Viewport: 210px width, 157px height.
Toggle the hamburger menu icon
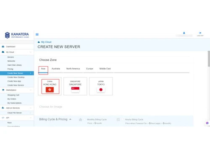(x=37, y=34)
